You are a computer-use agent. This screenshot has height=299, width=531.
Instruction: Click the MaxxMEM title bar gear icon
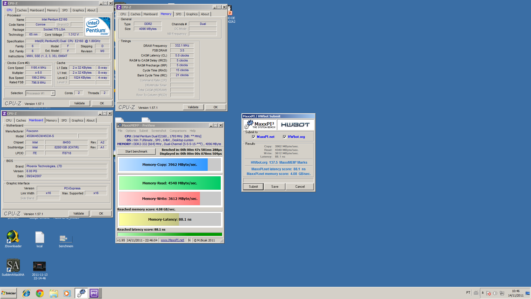119,125
